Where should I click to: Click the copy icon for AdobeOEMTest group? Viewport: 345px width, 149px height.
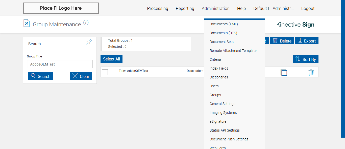284,73
